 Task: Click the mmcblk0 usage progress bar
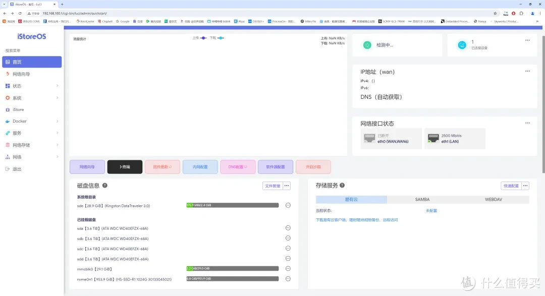coord(232,269)
